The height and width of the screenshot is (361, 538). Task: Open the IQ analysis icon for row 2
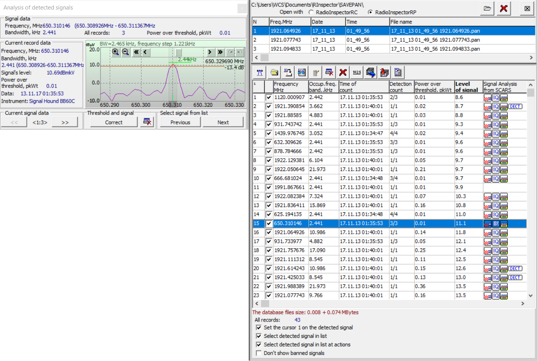(x=496, y=107)
